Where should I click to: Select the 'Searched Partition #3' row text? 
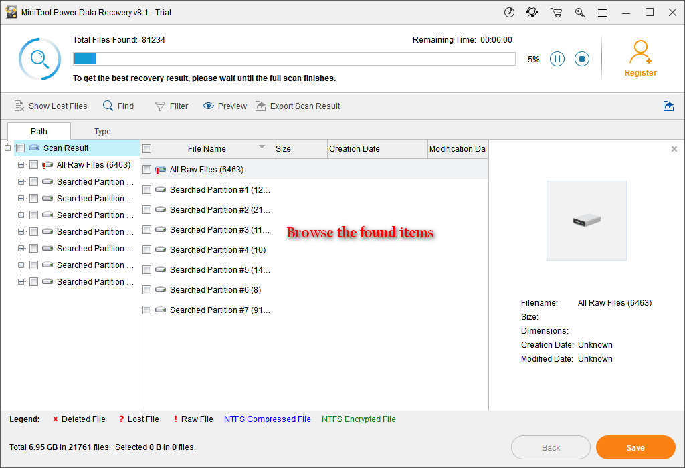pos(219,229)
